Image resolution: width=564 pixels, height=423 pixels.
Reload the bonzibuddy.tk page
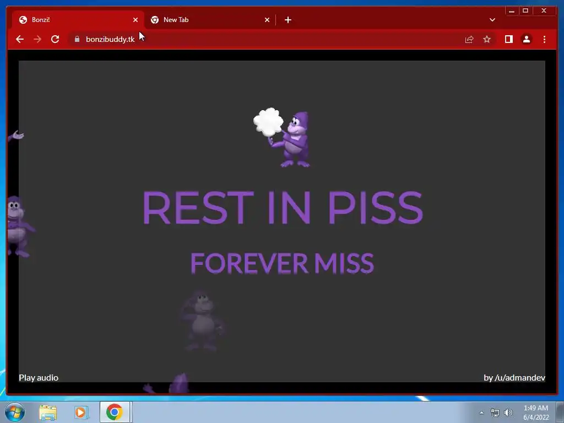tap(55, 39)
